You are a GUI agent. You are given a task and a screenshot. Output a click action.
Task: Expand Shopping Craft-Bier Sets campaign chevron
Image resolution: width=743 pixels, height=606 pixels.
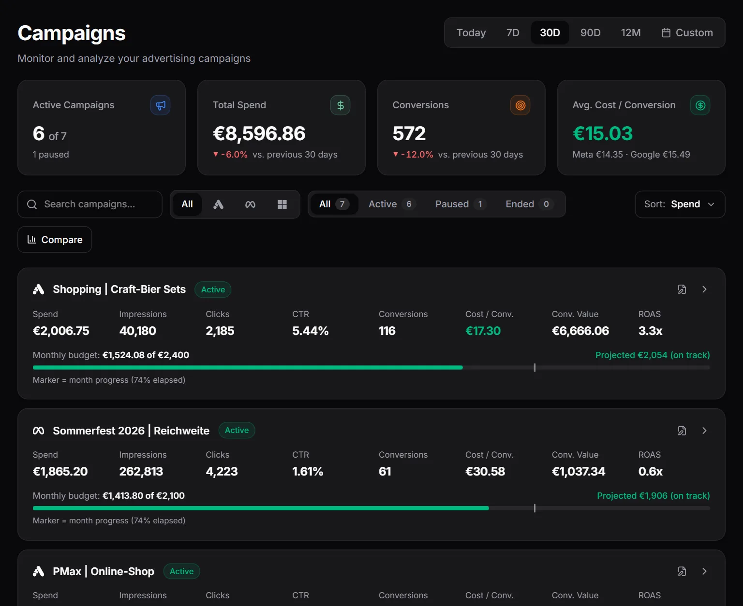click(704, 289)
